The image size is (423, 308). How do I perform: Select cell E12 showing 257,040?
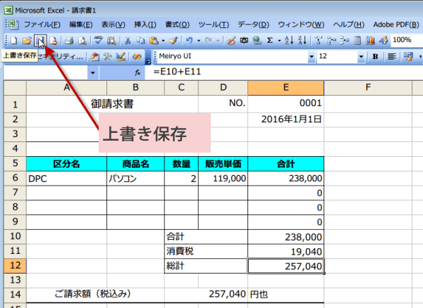tap(286, 267)
